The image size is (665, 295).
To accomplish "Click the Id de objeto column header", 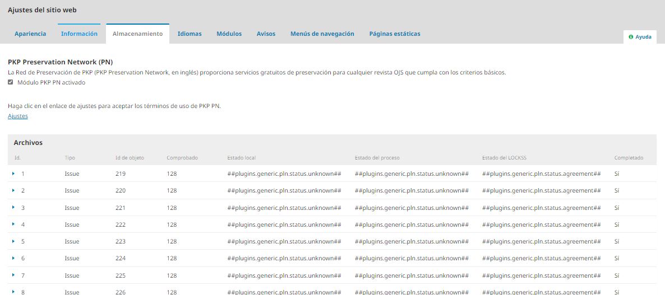I will tap(130, 158).
